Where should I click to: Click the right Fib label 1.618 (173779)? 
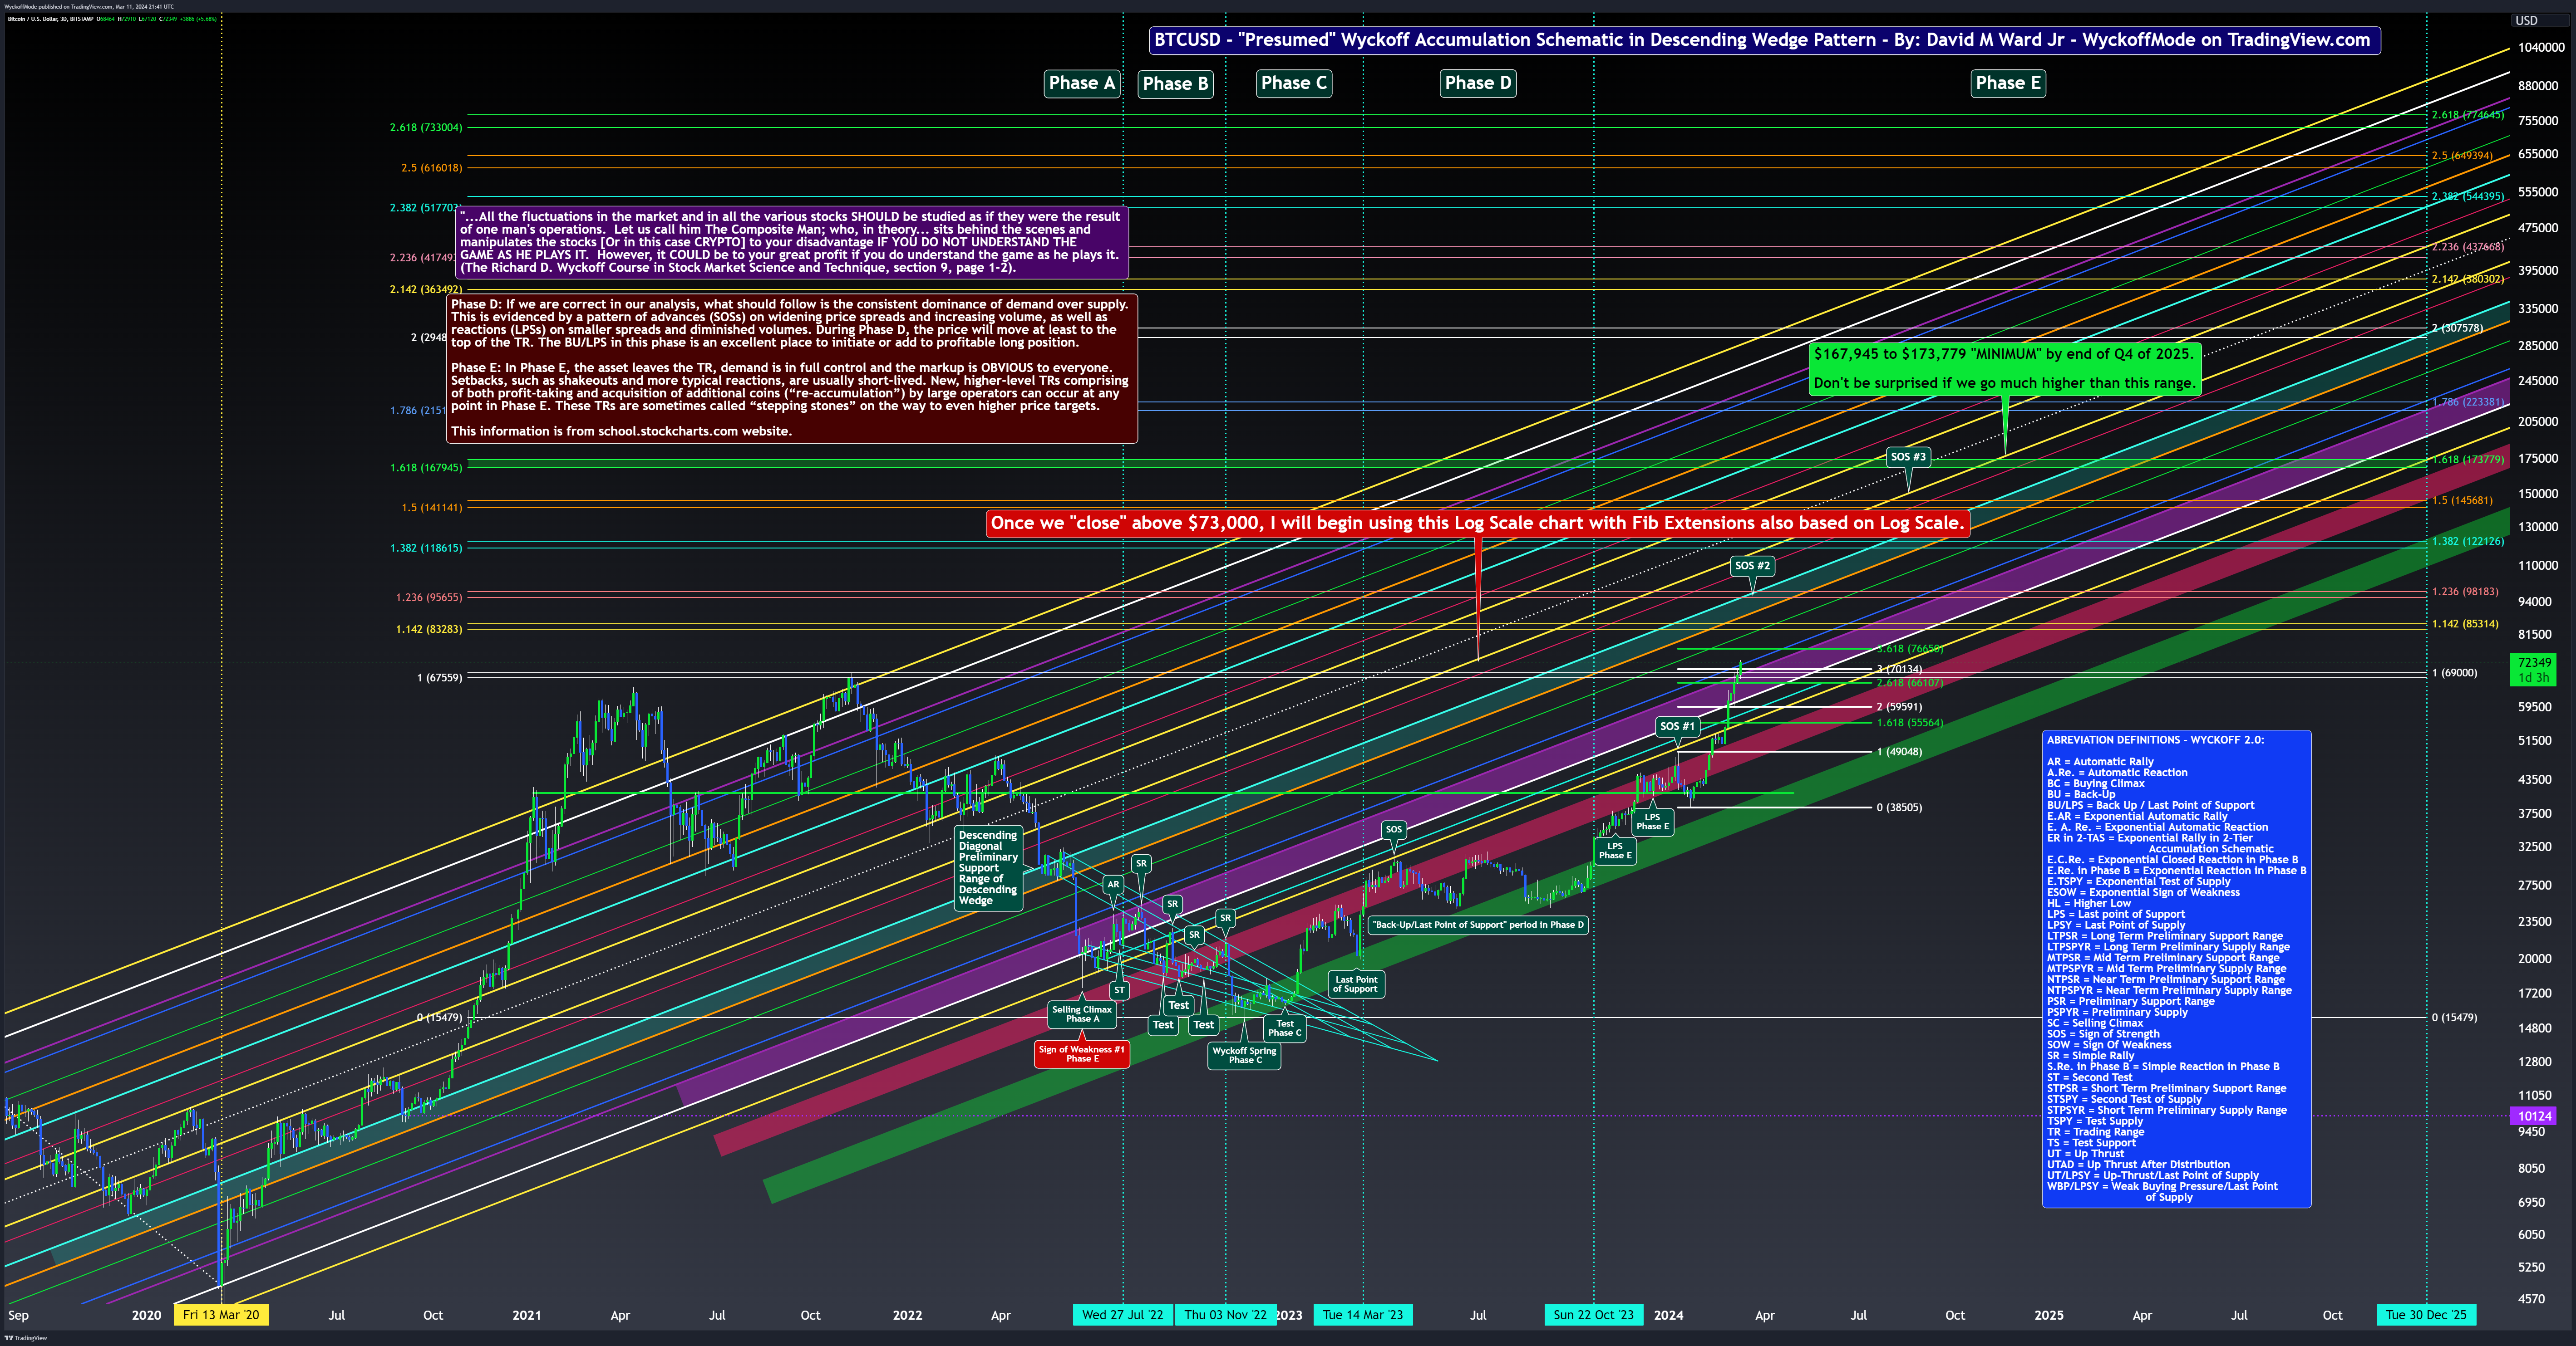(2468, 460)
